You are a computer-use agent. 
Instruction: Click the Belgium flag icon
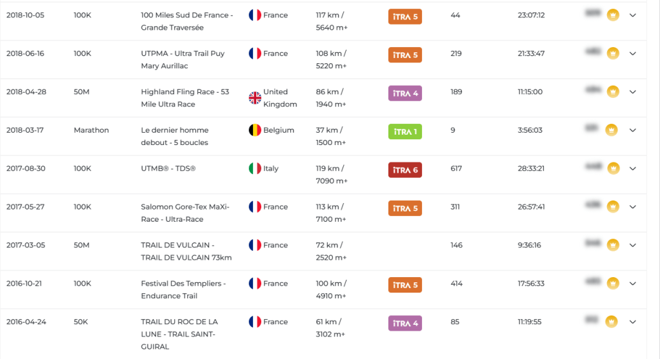(x=255, y=130)
